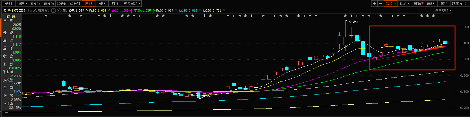Click the MA5 trend arrow indicator

click(x=87, y=10)
